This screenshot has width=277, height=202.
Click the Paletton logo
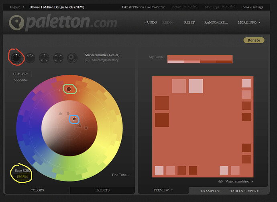[x=63, y=22]
